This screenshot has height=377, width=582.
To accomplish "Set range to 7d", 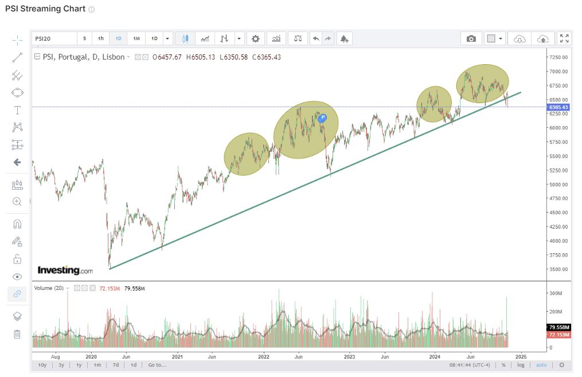I will pyautogui.click(x=116, y=365).
